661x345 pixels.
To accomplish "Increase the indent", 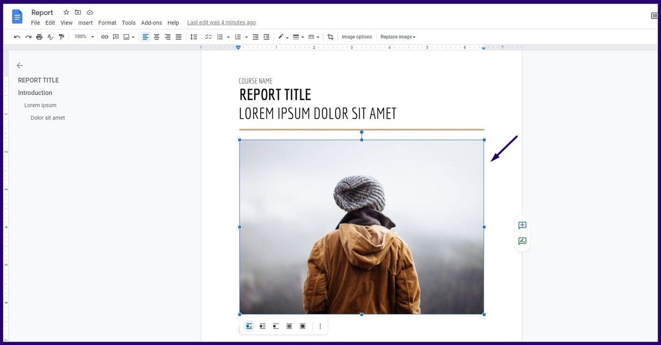I will pos(266,37).
